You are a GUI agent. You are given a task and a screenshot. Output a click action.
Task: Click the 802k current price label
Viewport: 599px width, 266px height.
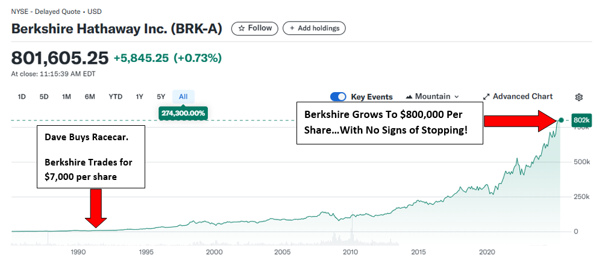click(x=581, y=120)
